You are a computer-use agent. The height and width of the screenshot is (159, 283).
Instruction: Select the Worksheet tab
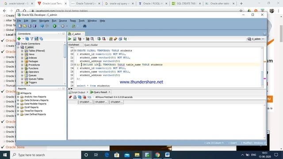(74, 45)
